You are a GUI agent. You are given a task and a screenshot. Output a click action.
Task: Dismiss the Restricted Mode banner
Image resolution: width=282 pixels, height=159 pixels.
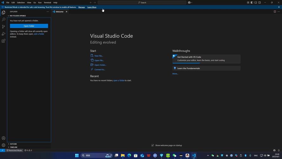coord(279,7)
